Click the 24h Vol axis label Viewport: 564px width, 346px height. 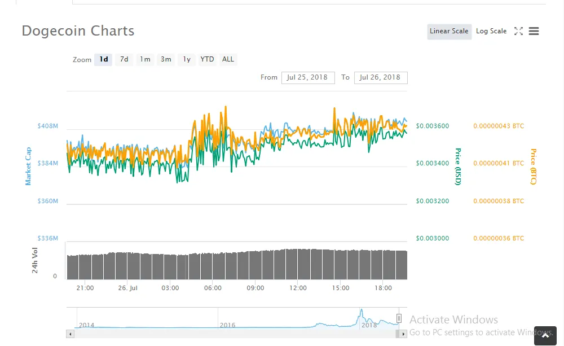pyautogui.click(x=34, y=260)
